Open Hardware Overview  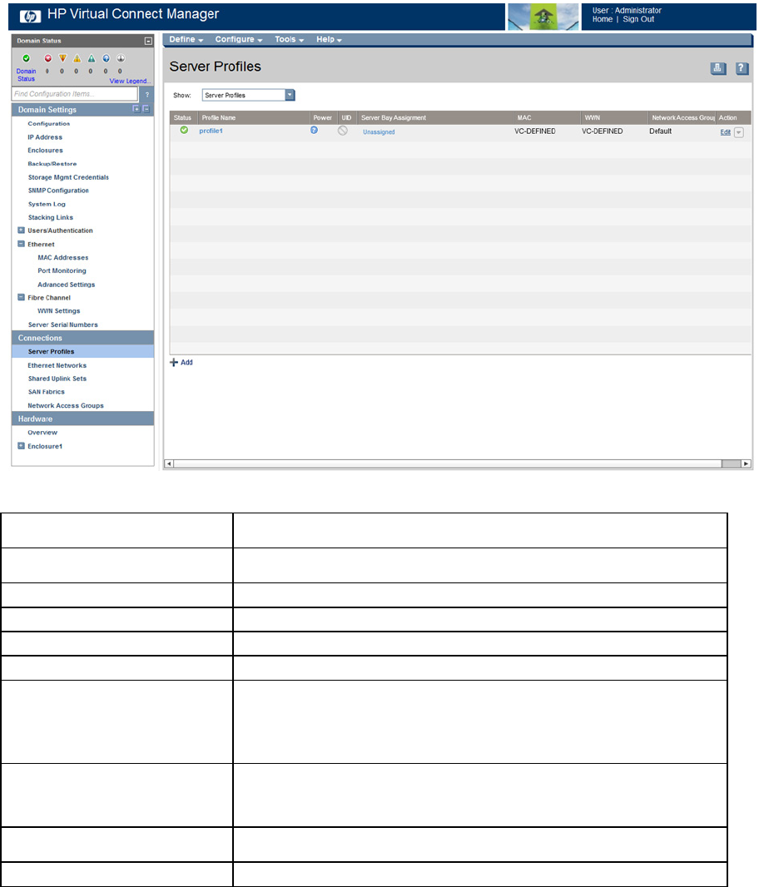(x=42, y=432)
